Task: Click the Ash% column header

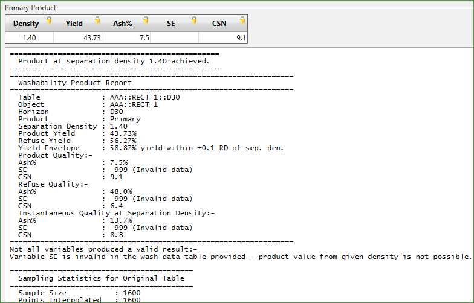Action: tap(122, 24)
